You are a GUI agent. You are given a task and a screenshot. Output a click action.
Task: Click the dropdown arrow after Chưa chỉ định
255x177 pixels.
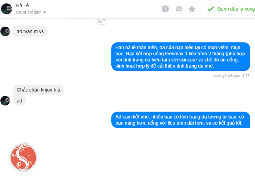[45, 12]
